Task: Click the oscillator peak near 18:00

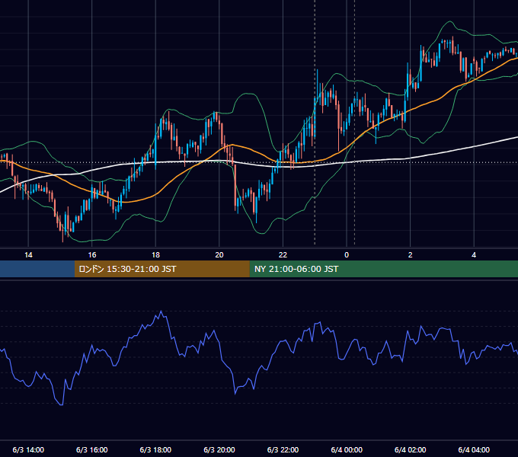Action: [x=161, y=312]
